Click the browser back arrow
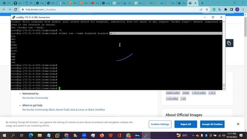 pos(4,9)
